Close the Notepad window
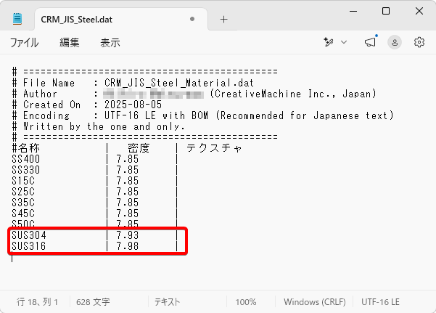 coord(419,11)
